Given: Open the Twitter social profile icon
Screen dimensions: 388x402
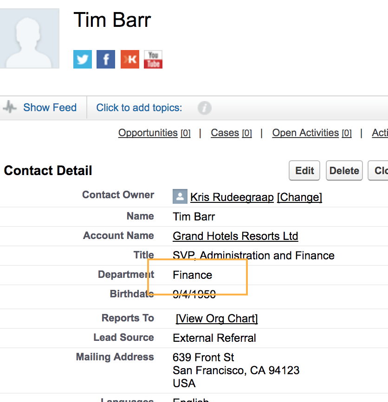Looking at the screenshot, I should point(83,59).
